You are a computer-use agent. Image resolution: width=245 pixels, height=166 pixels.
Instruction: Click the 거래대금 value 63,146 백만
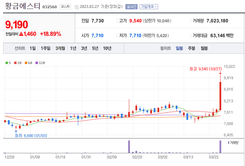coord(222,35)
